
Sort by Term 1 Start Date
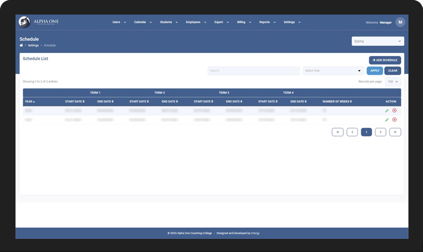(75, 101)
